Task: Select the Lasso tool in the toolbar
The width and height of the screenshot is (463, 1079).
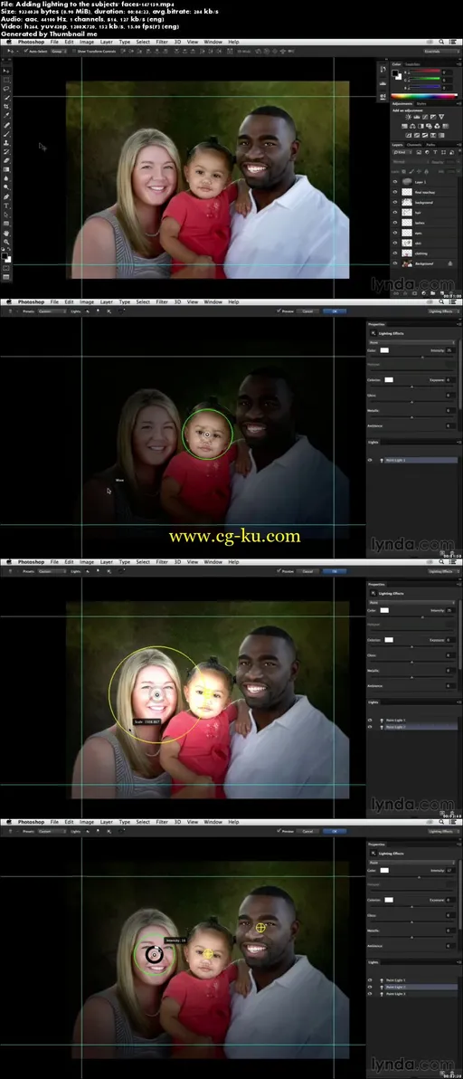Action: [6, 89]
